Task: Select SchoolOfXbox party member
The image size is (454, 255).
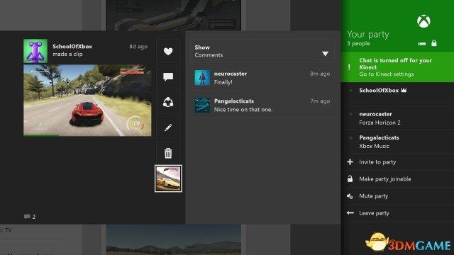Action: coord(397,94)
